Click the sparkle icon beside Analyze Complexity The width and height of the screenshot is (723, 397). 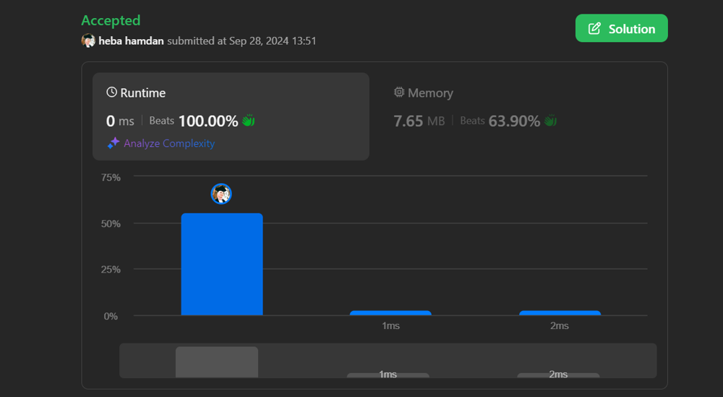(x=113, y=143)
